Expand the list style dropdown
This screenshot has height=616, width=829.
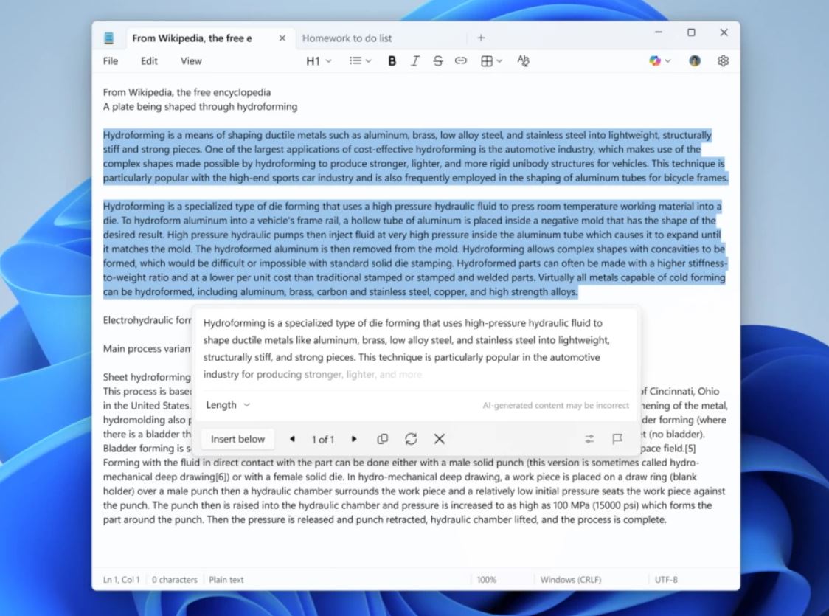(360, 60)
